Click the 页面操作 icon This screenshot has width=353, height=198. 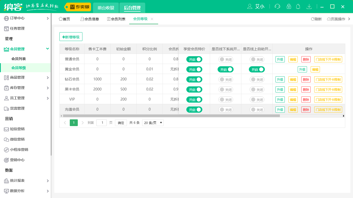pos(329,19)
